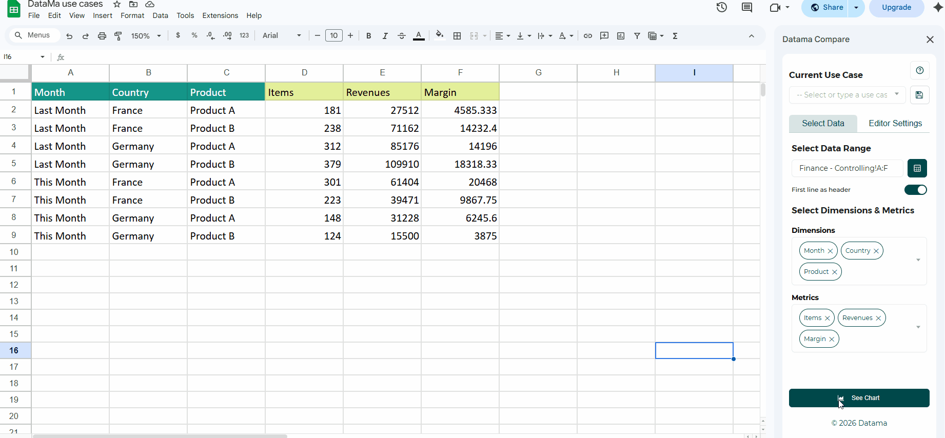Click the borders icon
The image size is (945, 438).
coord(457,36)
